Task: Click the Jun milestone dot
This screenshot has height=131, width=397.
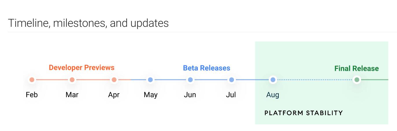Action: (x=190, y=80)
